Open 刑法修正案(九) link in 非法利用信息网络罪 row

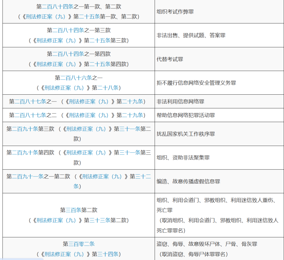pos(89,102)
